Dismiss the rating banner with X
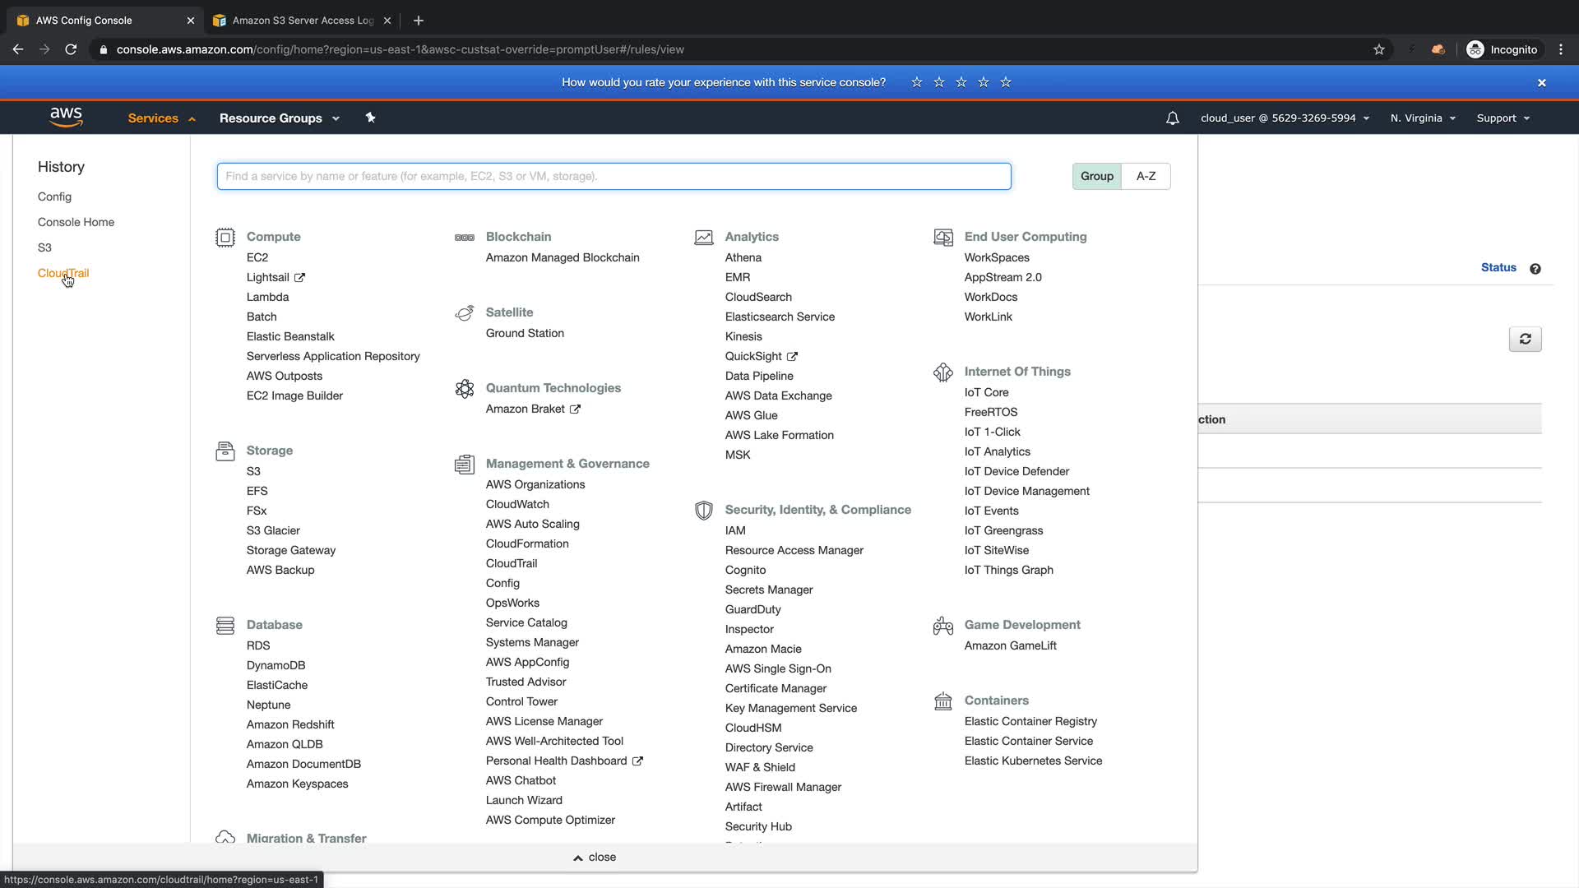This screenshot has height=888, width=1579. point(1542,83)
